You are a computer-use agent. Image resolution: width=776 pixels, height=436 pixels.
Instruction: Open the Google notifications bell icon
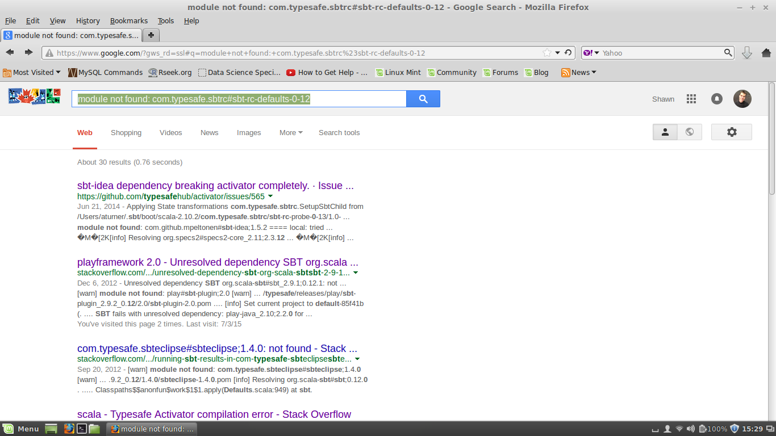pos(717,99)
